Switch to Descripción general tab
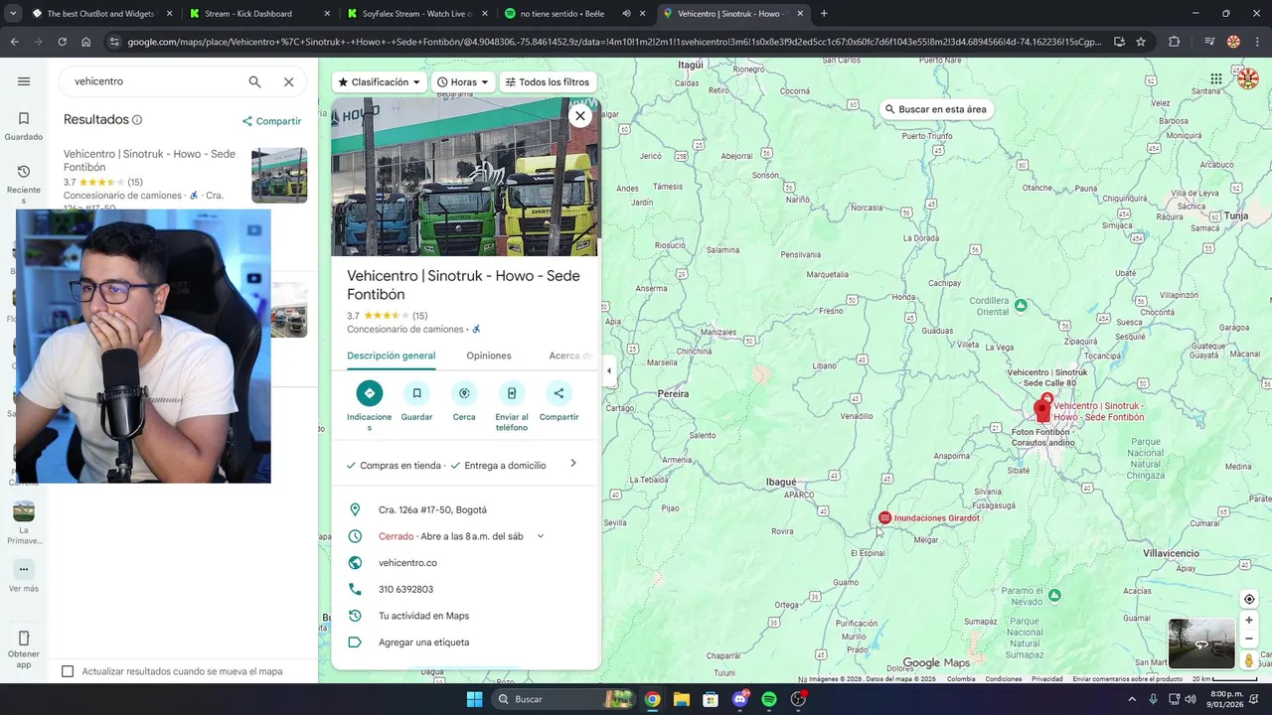1272x715 pixels. (391, 356)
